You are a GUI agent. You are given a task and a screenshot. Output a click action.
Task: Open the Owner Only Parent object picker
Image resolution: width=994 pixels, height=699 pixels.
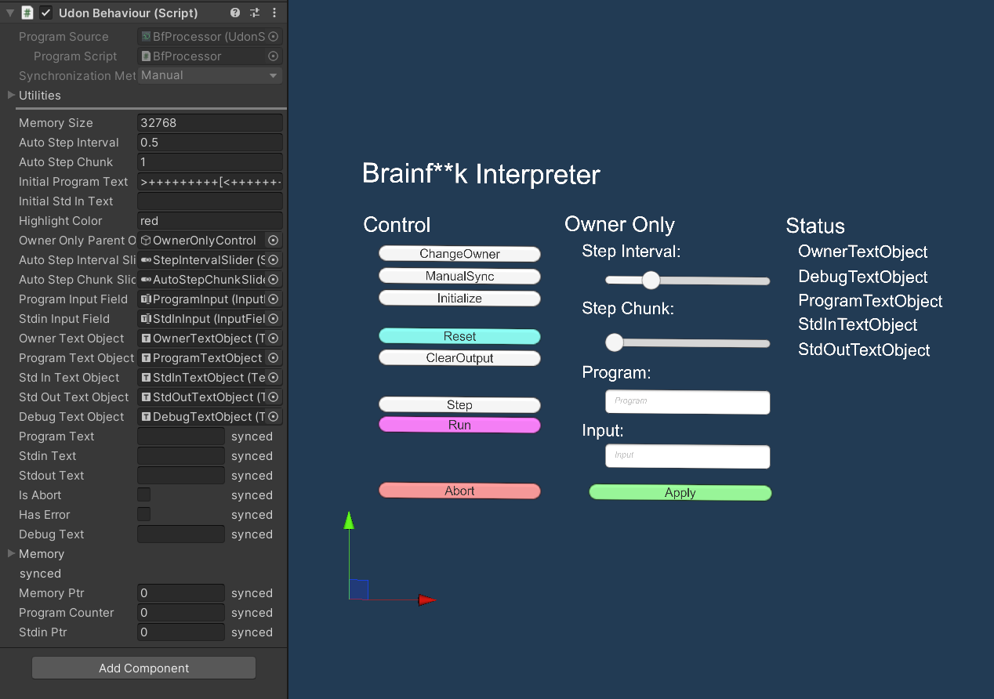pyautogui.click(x=274, y=240)
